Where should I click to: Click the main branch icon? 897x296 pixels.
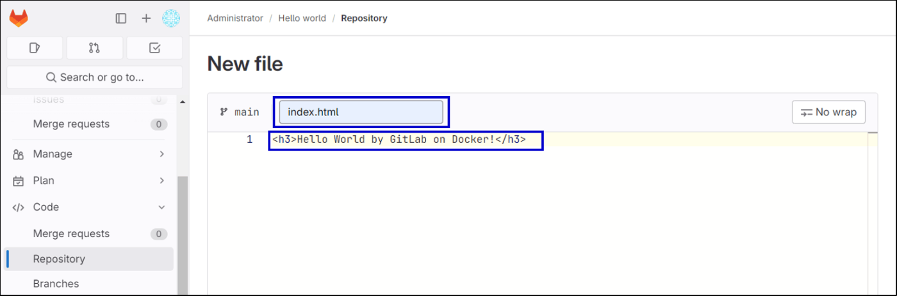coord(224,112)
